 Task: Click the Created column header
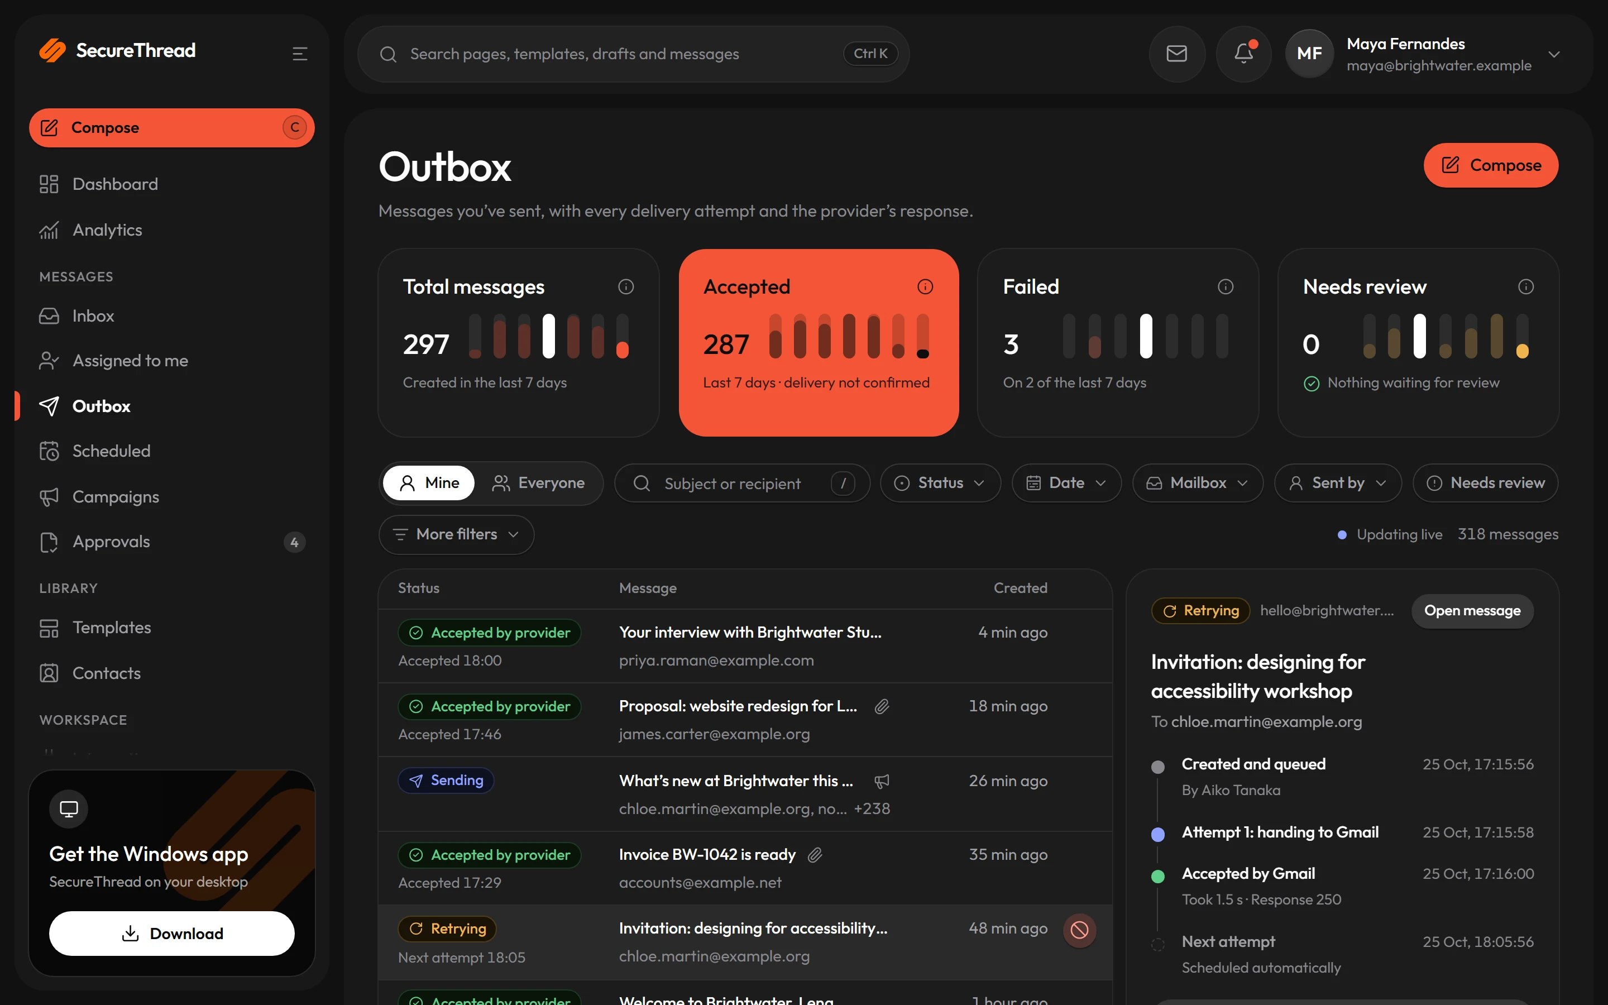click(x=1020, y=588)
